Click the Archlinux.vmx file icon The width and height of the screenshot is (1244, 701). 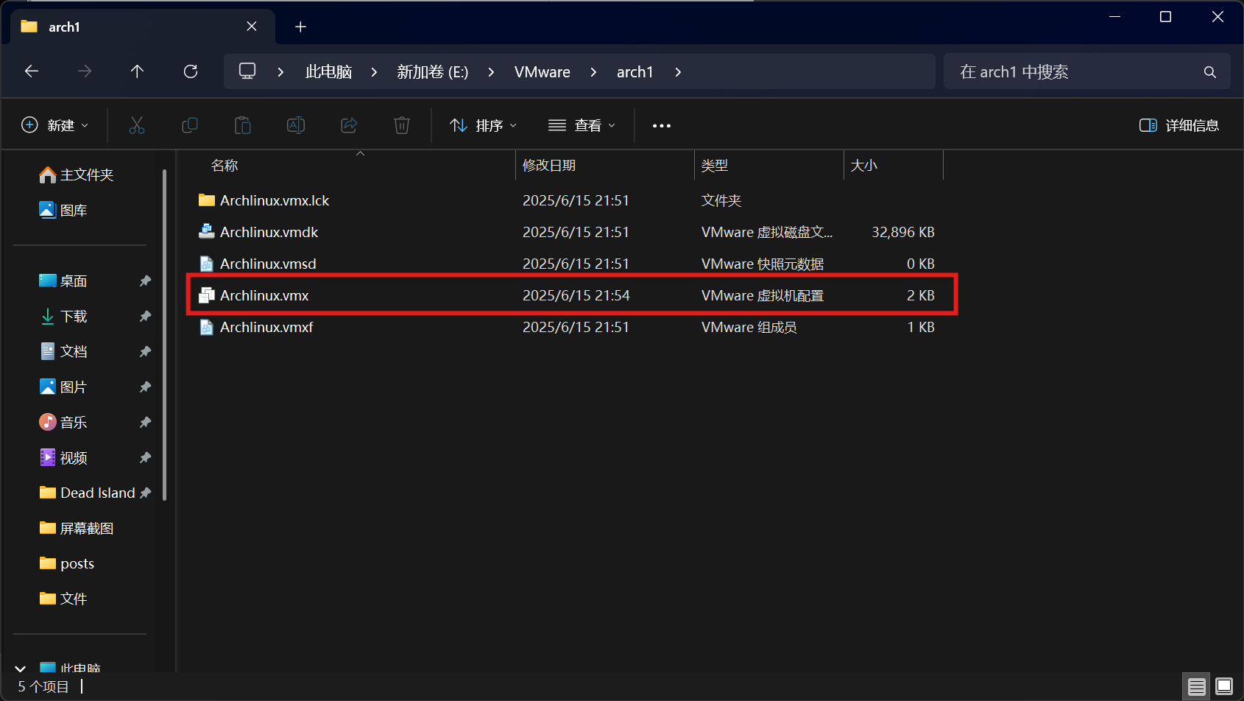coord(207,295)
